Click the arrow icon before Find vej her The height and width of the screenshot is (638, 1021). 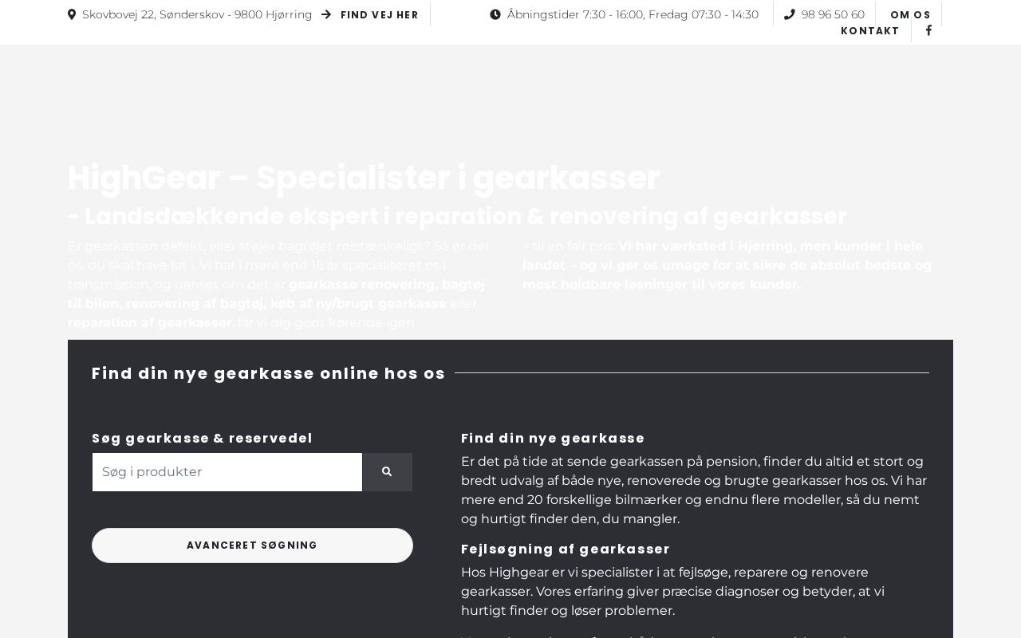pyautogui.click(x=326, y=14)
